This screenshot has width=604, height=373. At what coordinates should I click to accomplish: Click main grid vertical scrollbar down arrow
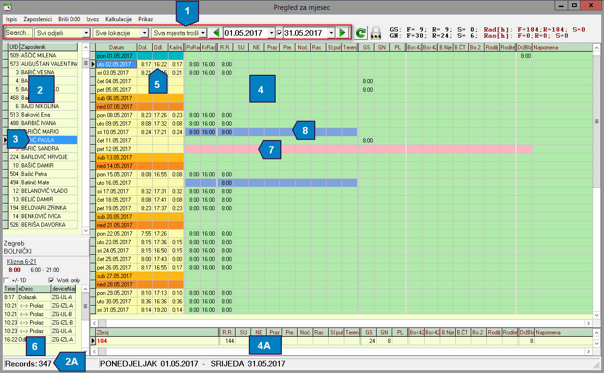[597, 315]
